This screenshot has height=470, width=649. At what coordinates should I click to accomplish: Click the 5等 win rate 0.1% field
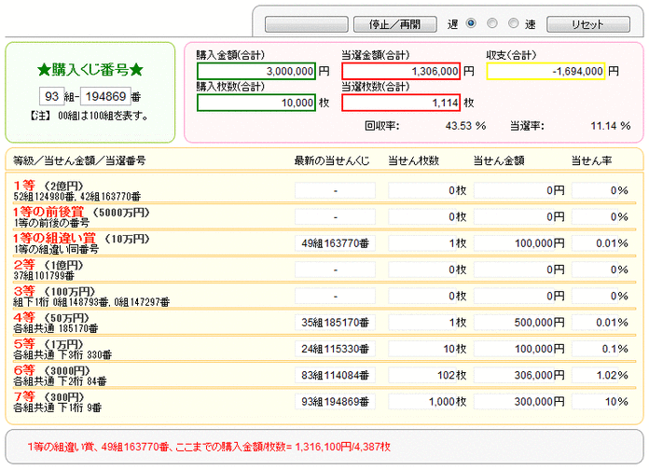pos(601,349)
